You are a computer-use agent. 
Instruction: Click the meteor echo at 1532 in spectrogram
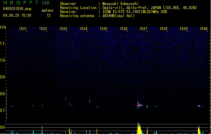coord(42,106)
